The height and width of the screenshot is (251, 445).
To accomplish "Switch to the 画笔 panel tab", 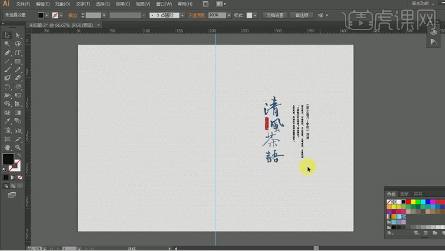I will (x=404, y=194).
